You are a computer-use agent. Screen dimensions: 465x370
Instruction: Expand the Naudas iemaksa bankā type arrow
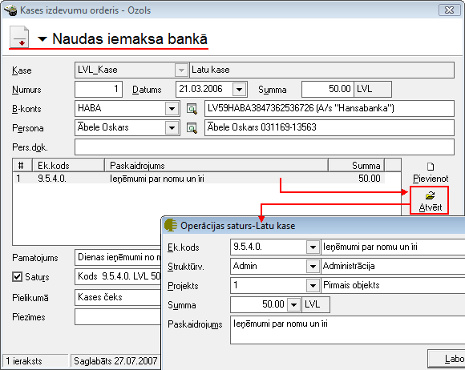(42, 38)
